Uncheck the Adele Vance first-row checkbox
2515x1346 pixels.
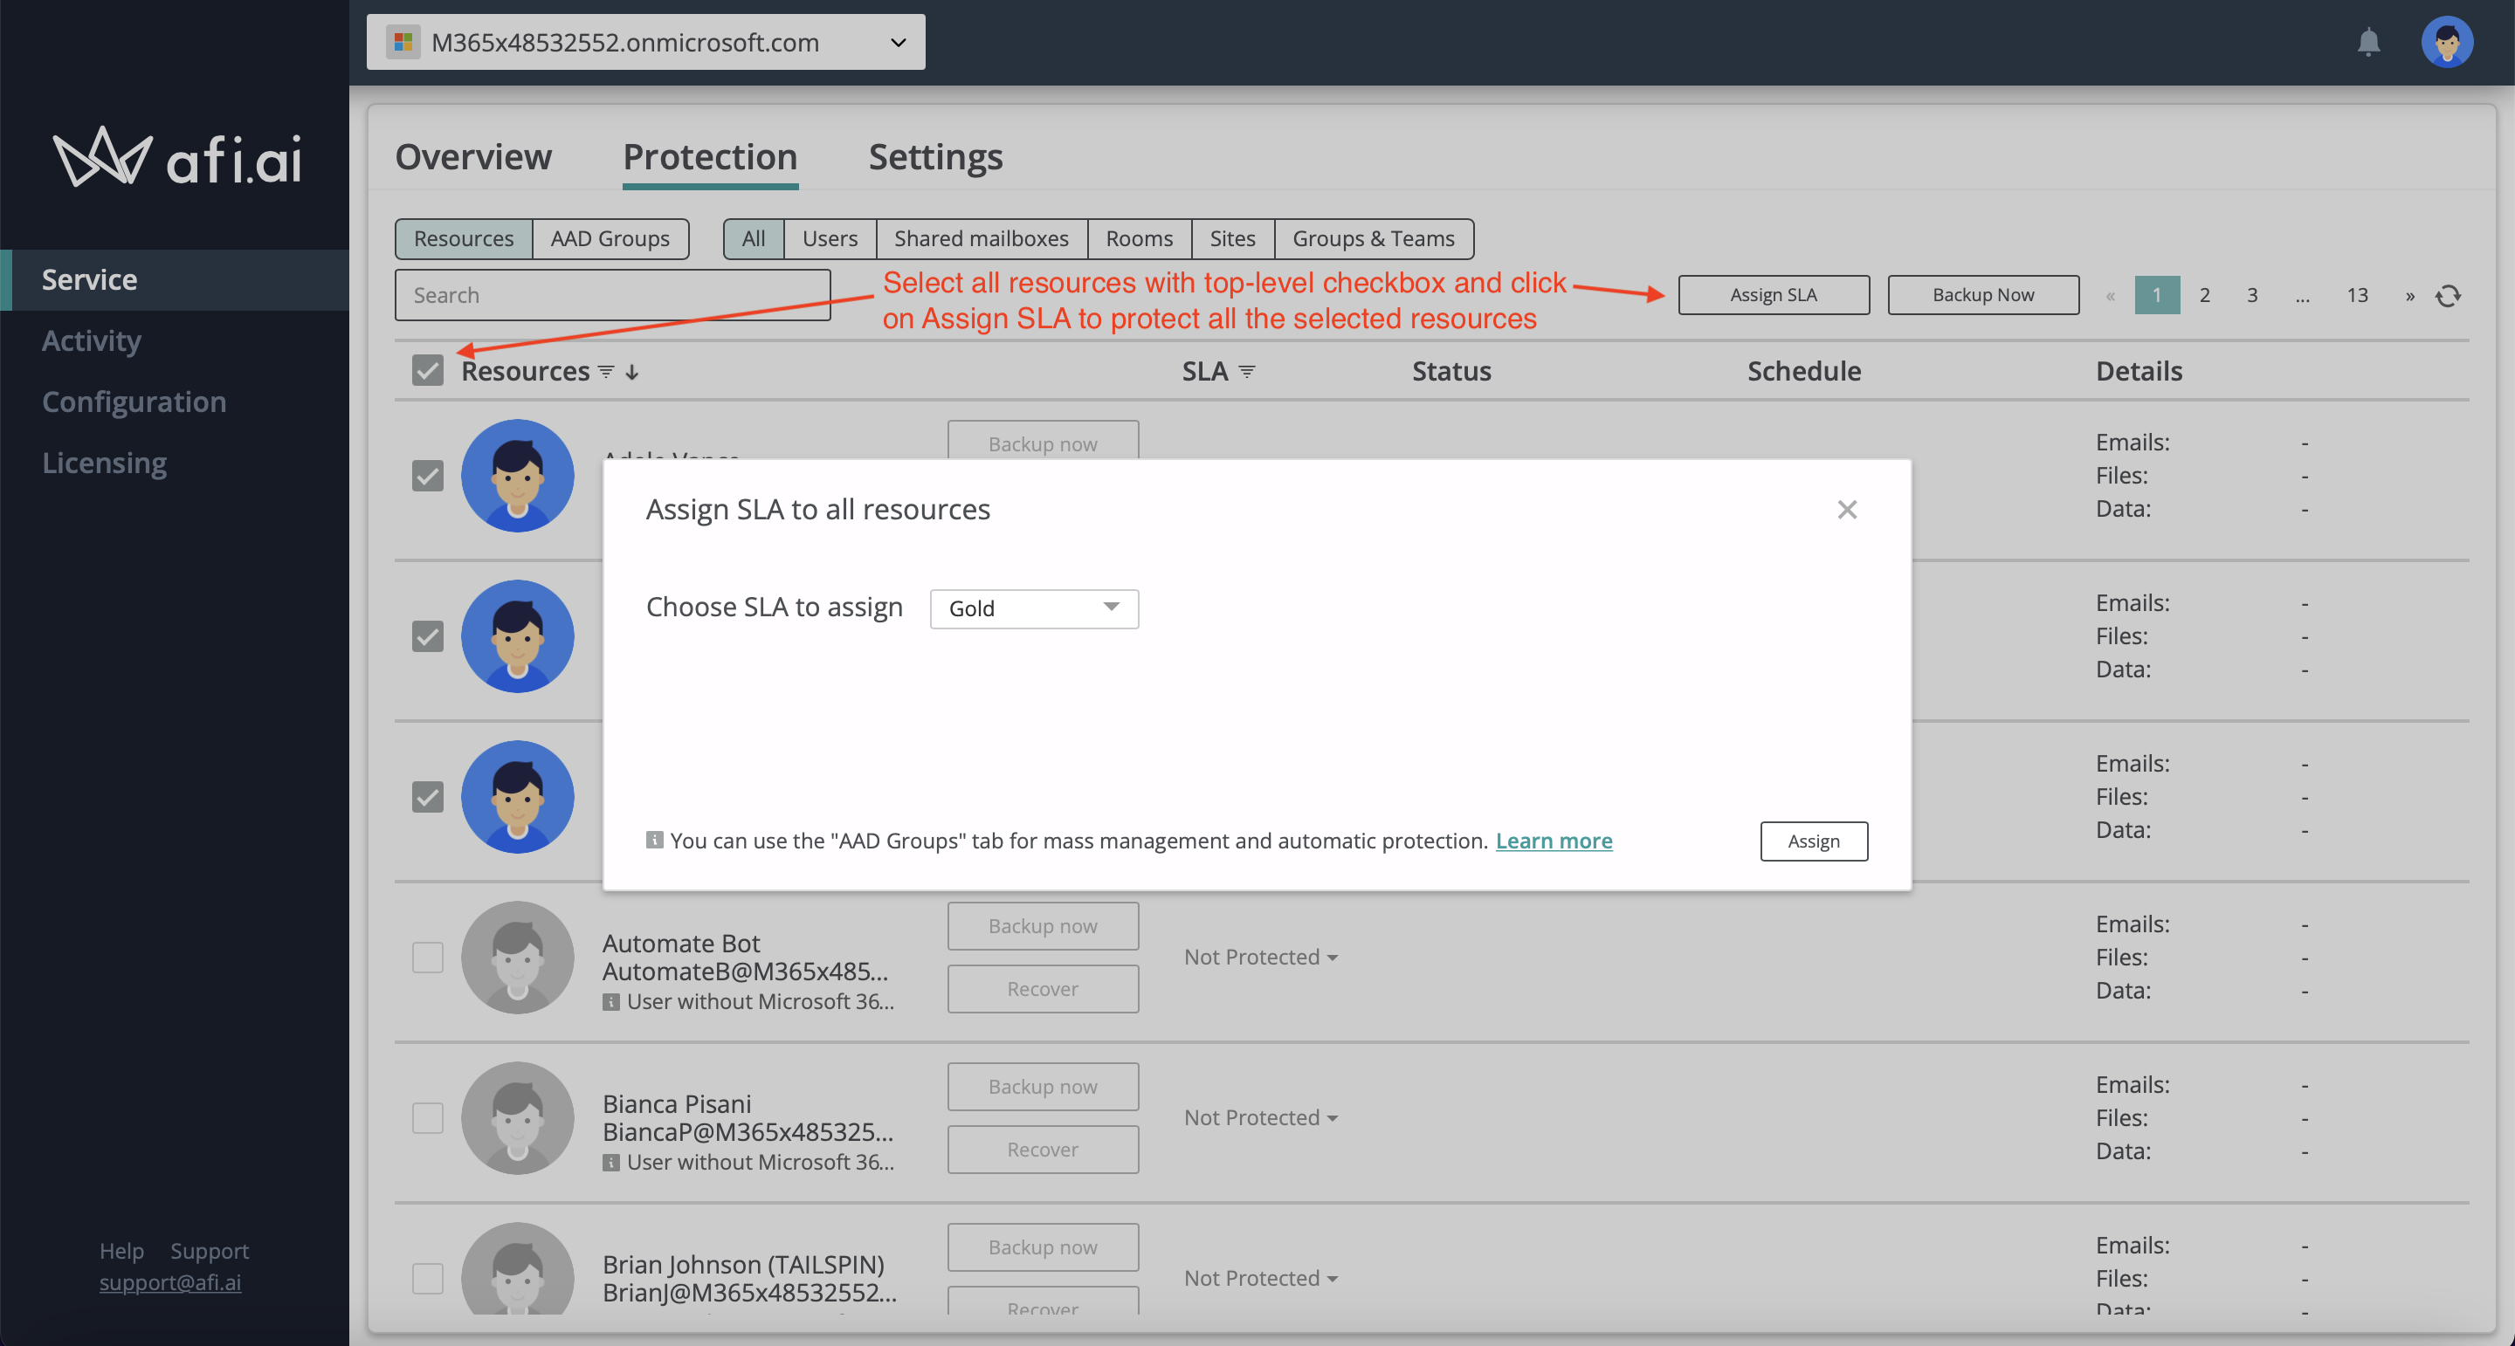coord(428,477)
